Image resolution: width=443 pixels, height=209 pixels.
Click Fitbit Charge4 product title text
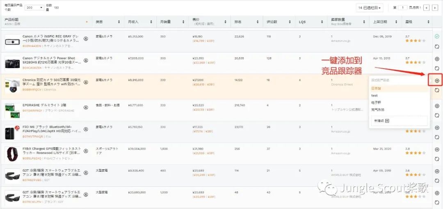click(x=52, y=151)
